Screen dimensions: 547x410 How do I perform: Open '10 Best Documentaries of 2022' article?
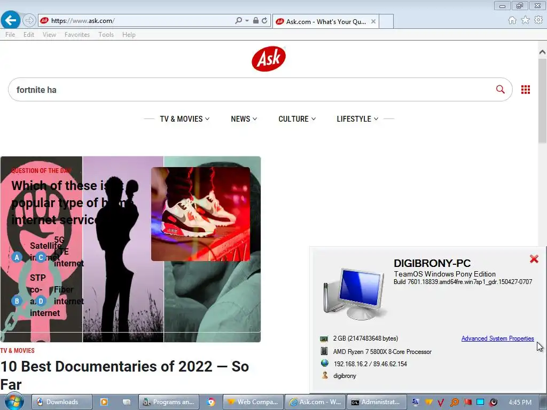(124, 375)
